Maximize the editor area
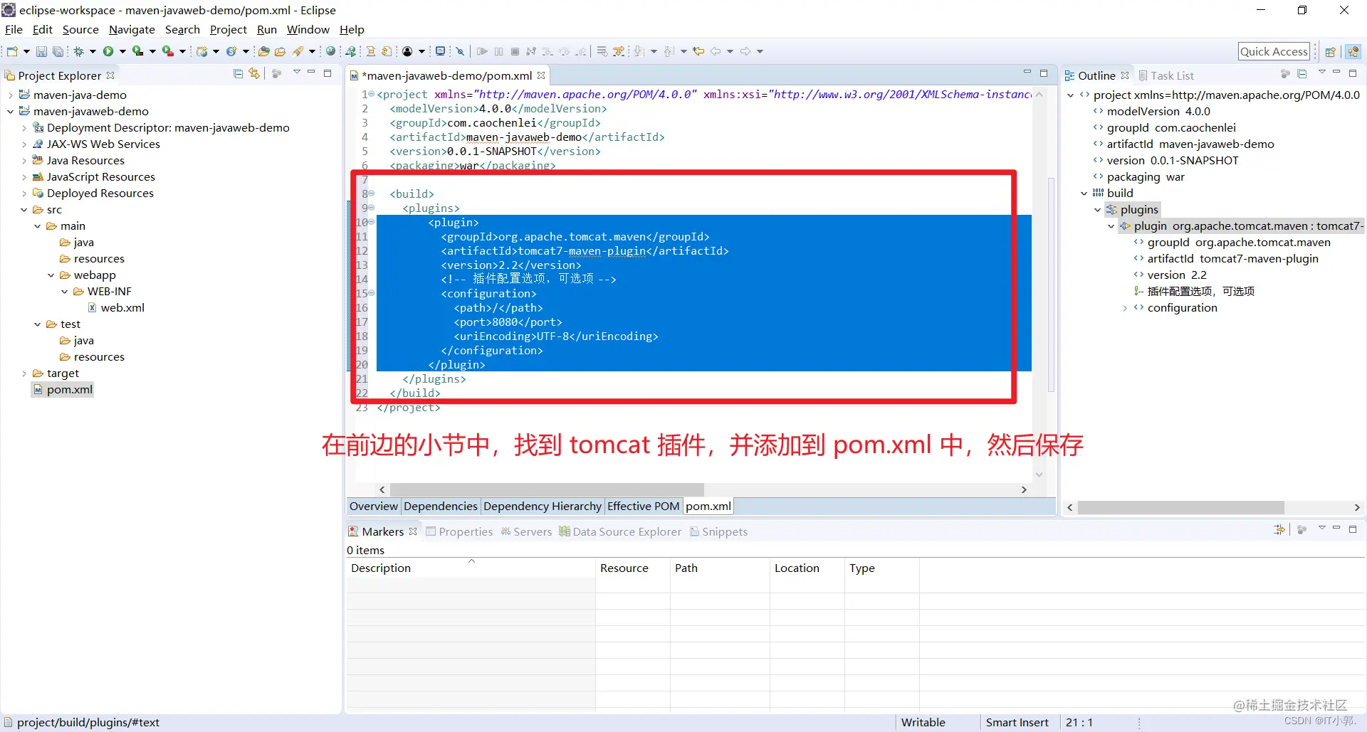Viewport: 1367px width, 732px height. tap(1044, 73)
